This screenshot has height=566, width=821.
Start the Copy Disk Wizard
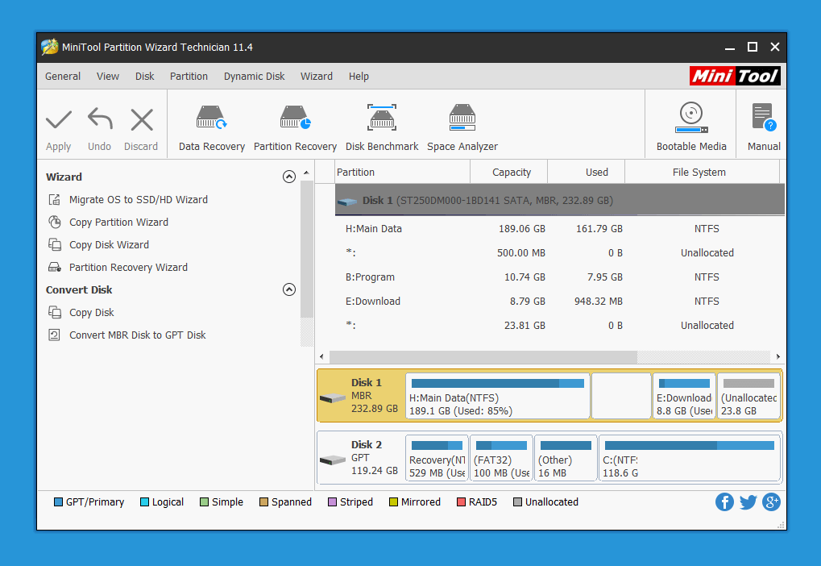click(109, 245)
